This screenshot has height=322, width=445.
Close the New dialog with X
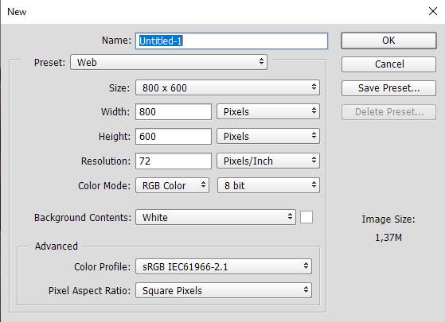pyautogui.click(x=433, y=11)
